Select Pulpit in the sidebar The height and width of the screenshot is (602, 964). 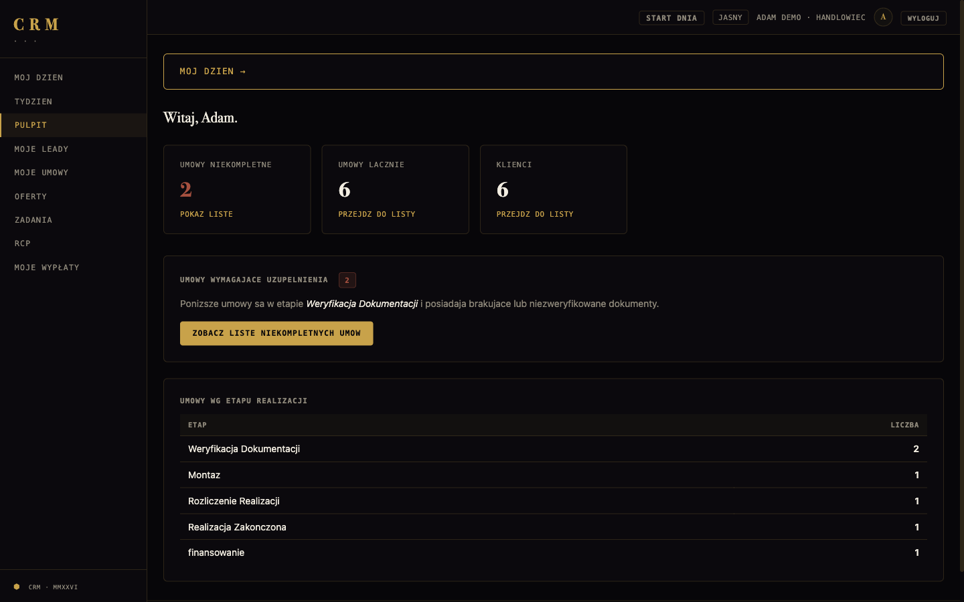point(73,125)
